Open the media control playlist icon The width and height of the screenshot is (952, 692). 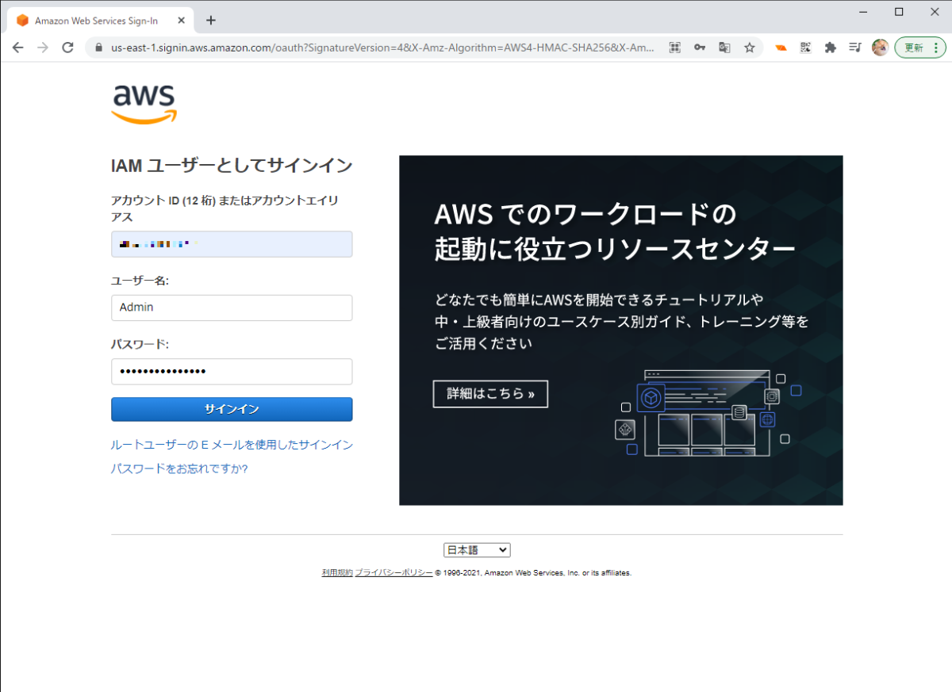854,48
